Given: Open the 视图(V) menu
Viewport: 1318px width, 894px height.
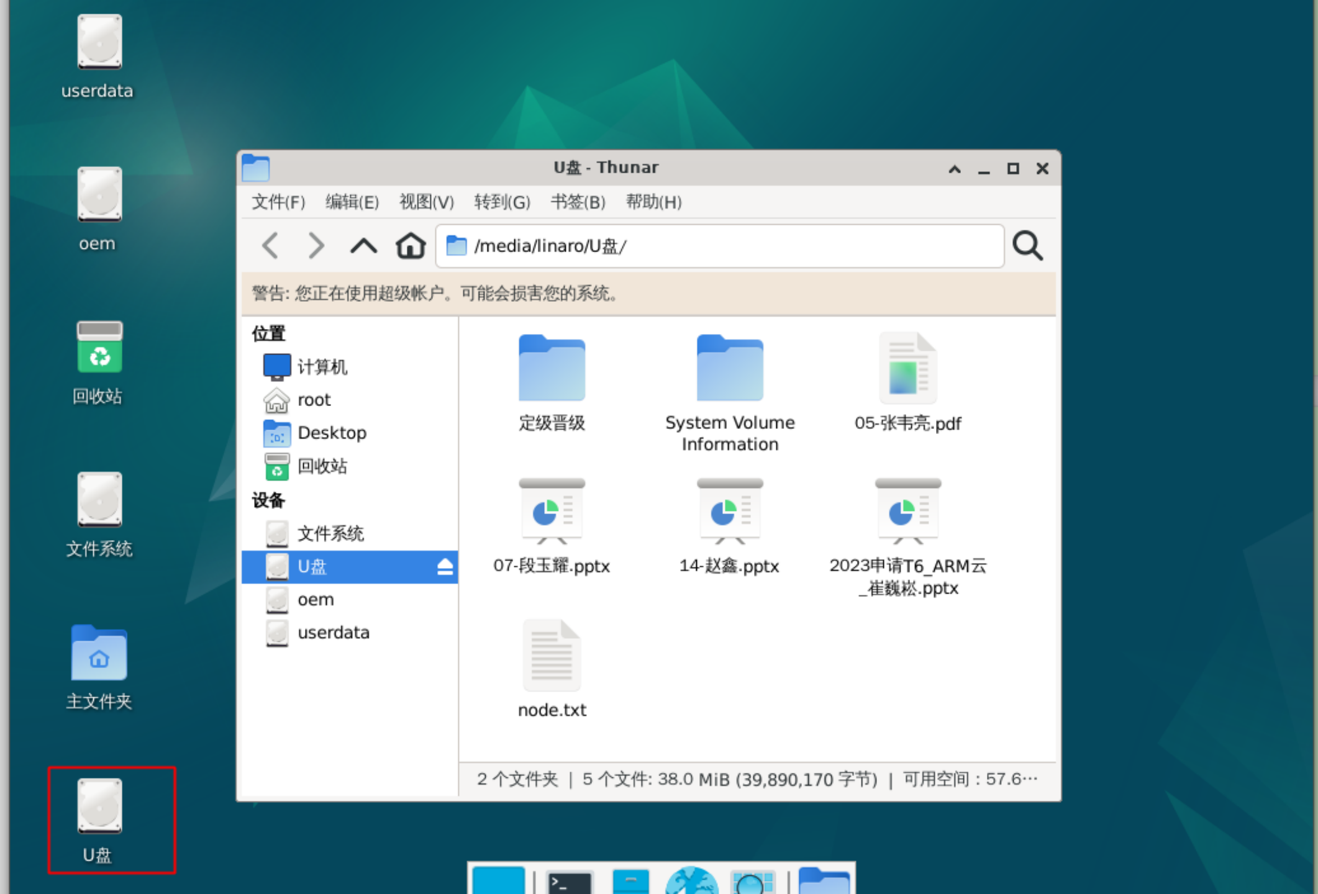Looking at the screenshot, I should tap(426, 202).
